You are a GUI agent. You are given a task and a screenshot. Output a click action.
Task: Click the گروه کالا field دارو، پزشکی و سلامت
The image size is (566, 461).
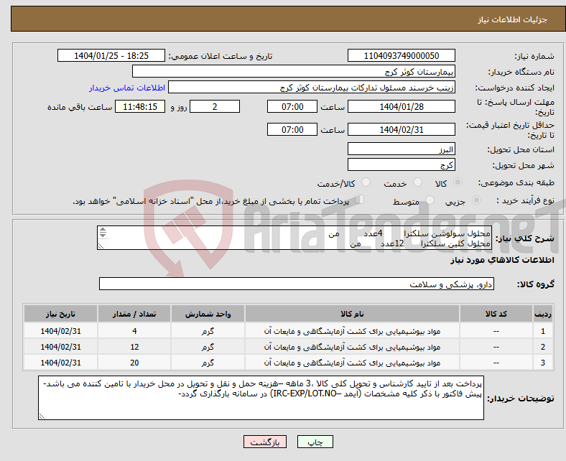[x=297, y=284]
